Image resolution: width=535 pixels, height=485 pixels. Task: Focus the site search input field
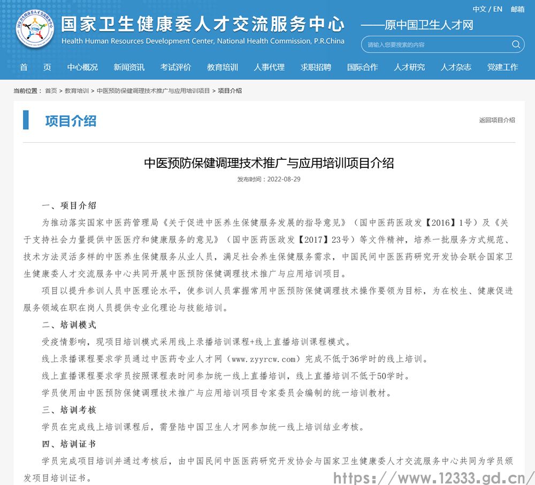(442, 44)
